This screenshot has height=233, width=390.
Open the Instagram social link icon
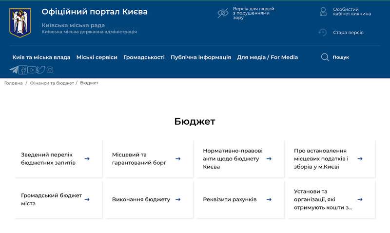click(x=50, y=70)
